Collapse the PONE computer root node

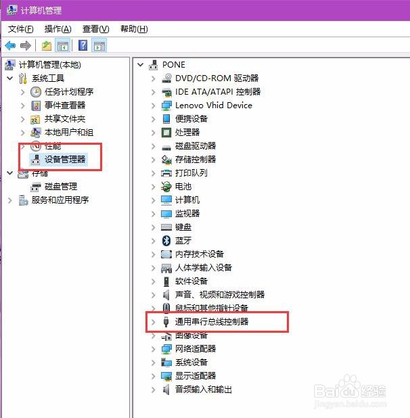[x=141, y=65]
